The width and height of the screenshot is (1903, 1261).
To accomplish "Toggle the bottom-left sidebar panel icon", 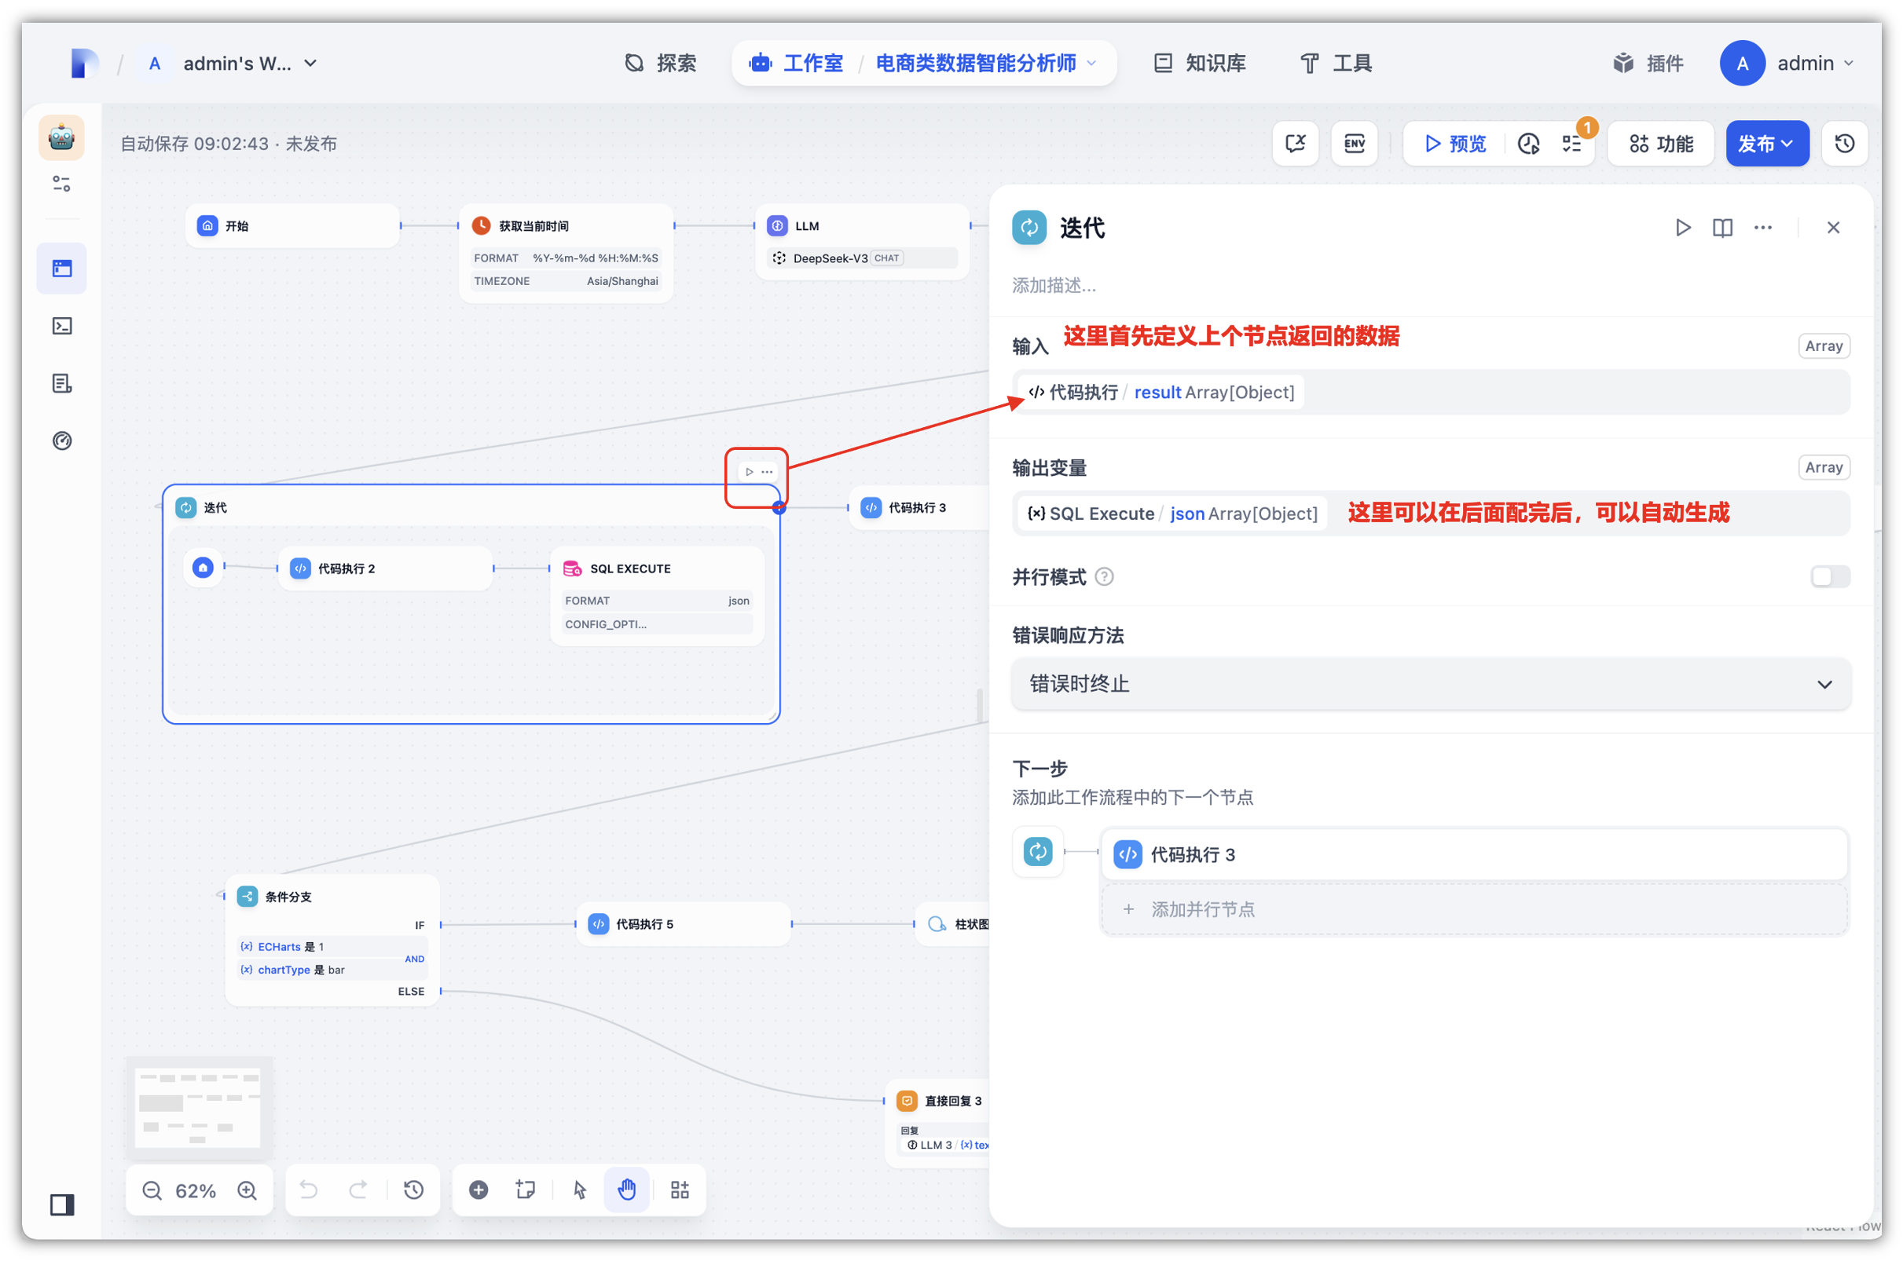I will coord(62,1204).
